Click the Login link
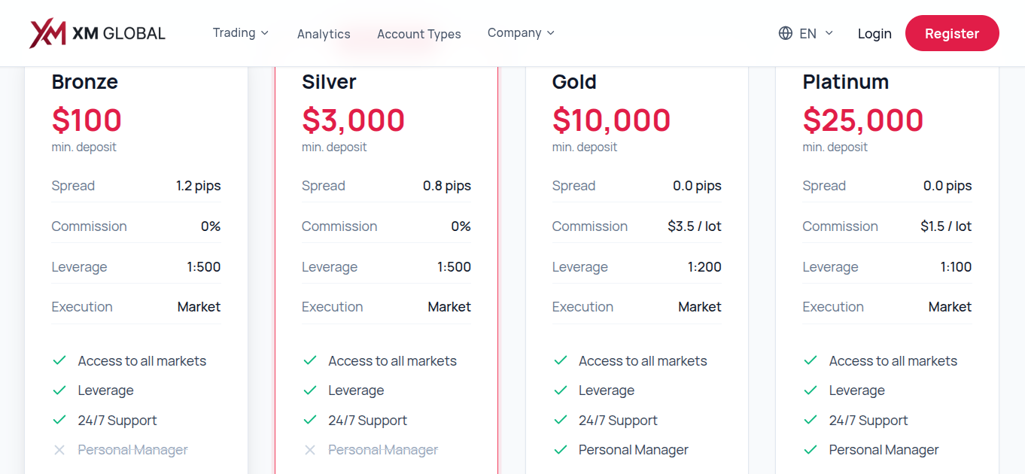 (x=874, y=33)
